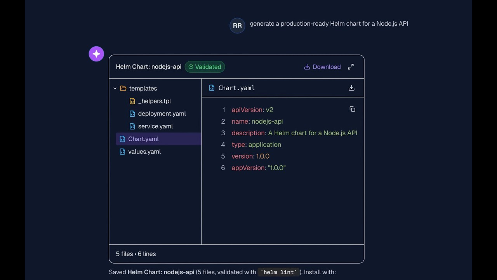Click the _helpers.tpl file icon
497x280 pixels.
tap(132, 101)
